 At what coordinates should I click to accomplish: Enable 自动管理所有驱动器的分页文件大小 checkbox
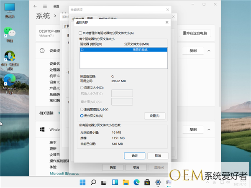81,33
